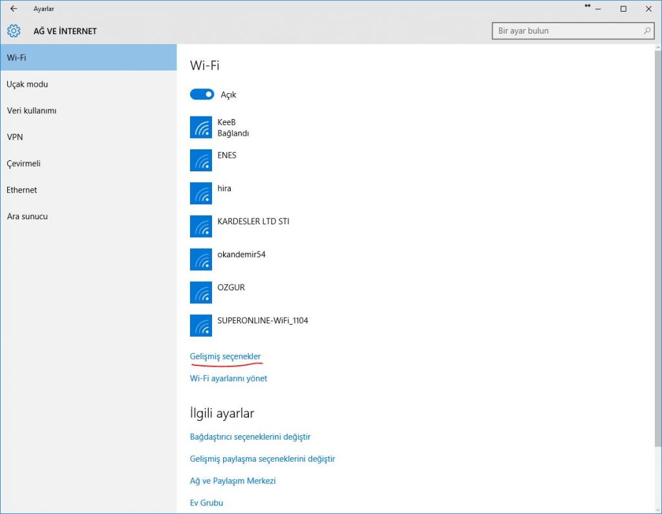The height and width of the screenshot is (514, 662).
Task: Select the ENES Wi-Fi signal icon
Action: click(201, 160)
